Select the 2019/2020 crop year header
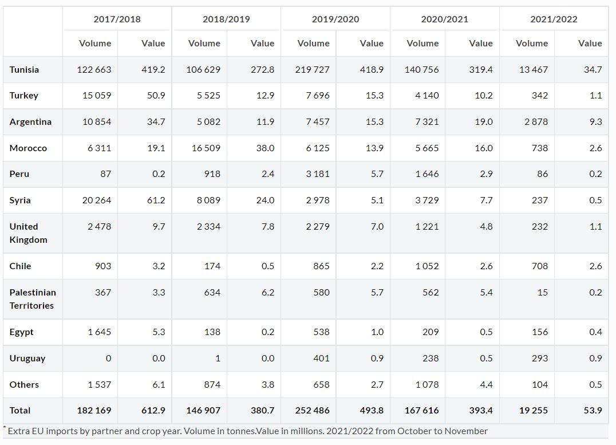This screenshot has width=616, height=445. point(335,19)
